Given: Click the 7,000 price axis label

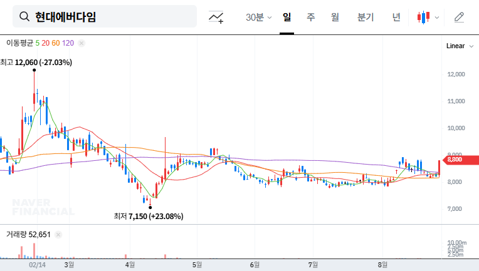Looking at the screenshot, I should [x=455, y=209].
